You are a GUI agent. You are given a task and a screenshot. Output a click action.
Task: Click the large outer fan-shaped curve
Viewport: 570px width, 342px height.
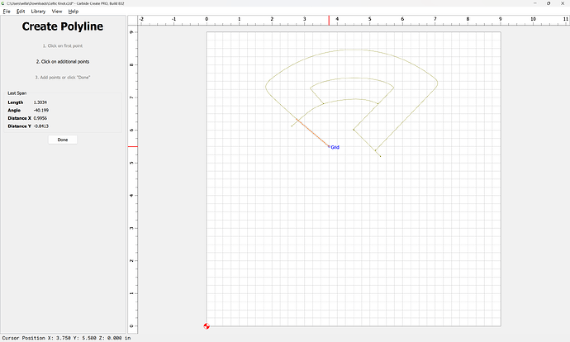(354, 50)
